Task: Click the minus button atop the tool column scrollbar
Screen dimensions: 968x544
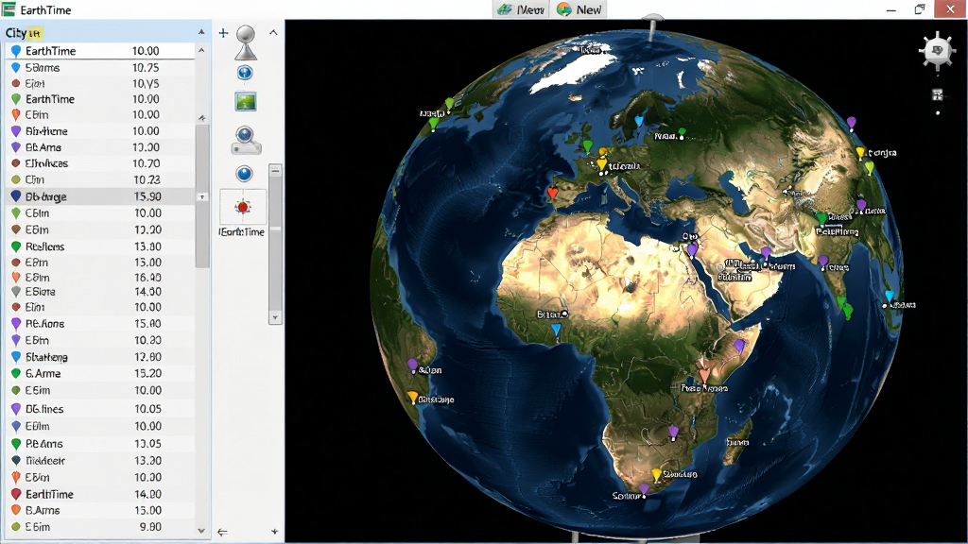Action: click(275, 170)
